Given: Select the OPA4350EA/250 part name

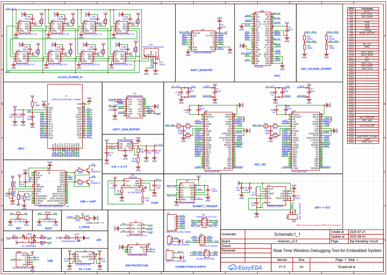Looking at the screenshot, I should [135, 96].
